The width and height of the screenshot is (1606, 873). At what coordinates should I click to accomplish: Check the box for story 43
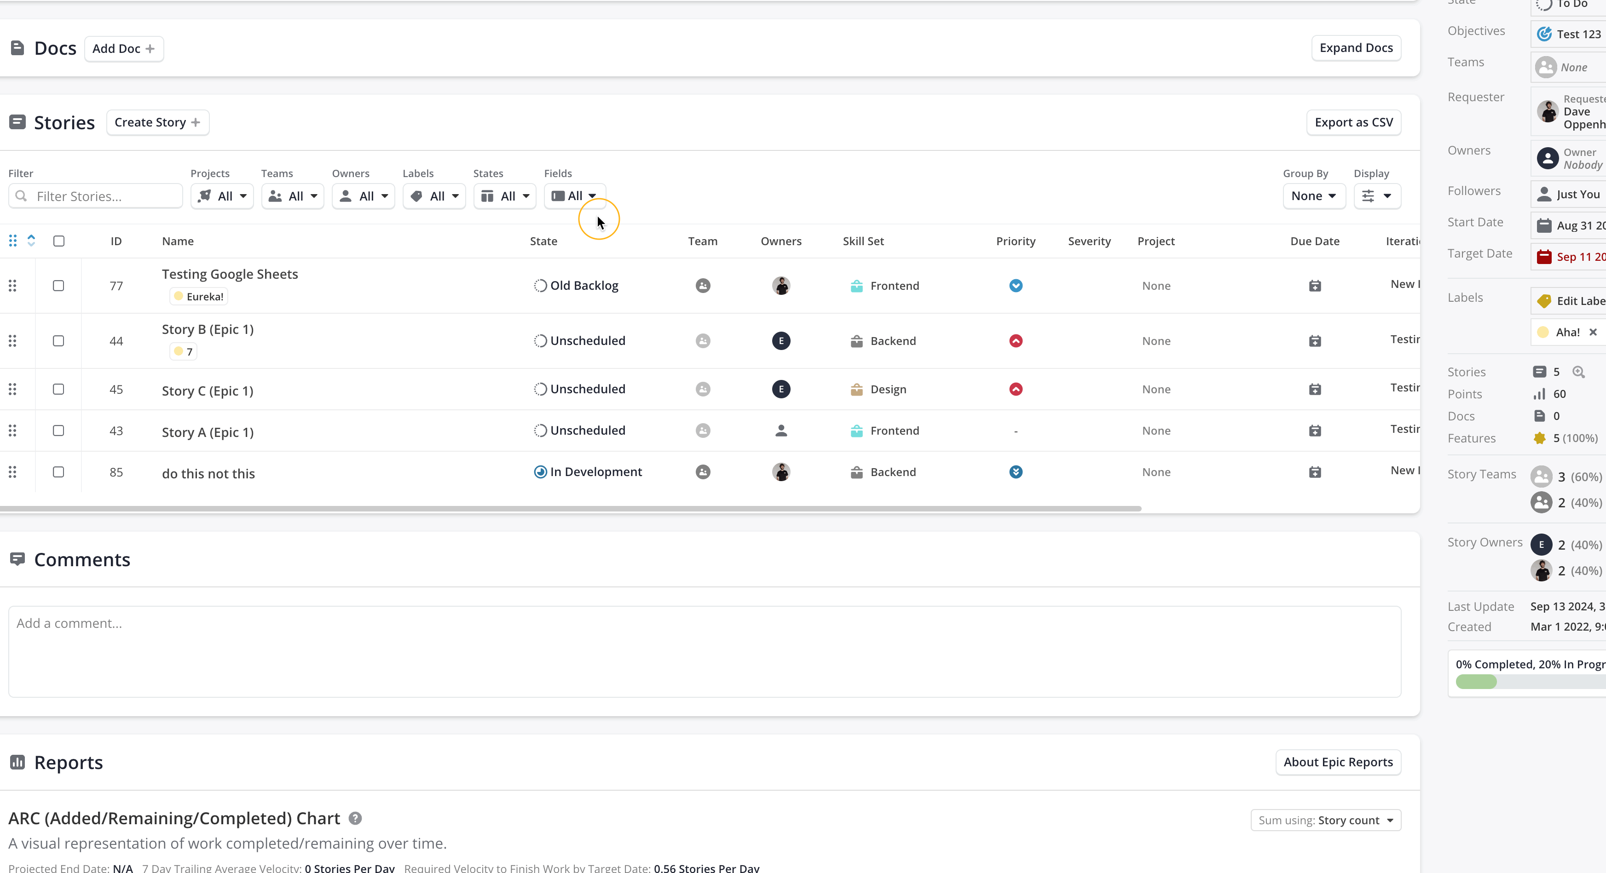[x=58, y=431]
